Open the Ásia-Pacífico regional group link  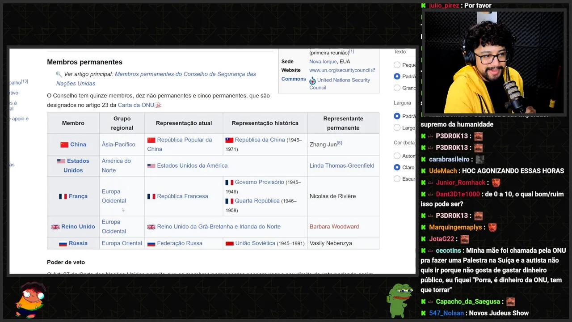[x=118, y=144]
